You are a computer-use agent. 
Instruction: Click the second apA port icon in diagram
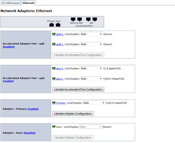pos(95,19)
